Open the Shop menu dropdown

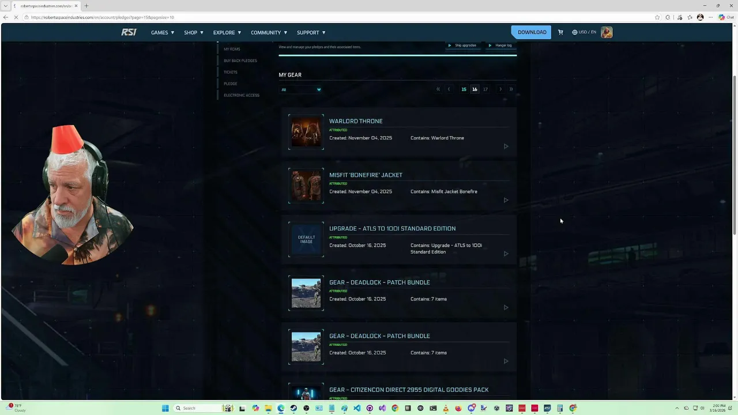click(x=194, y=32)
